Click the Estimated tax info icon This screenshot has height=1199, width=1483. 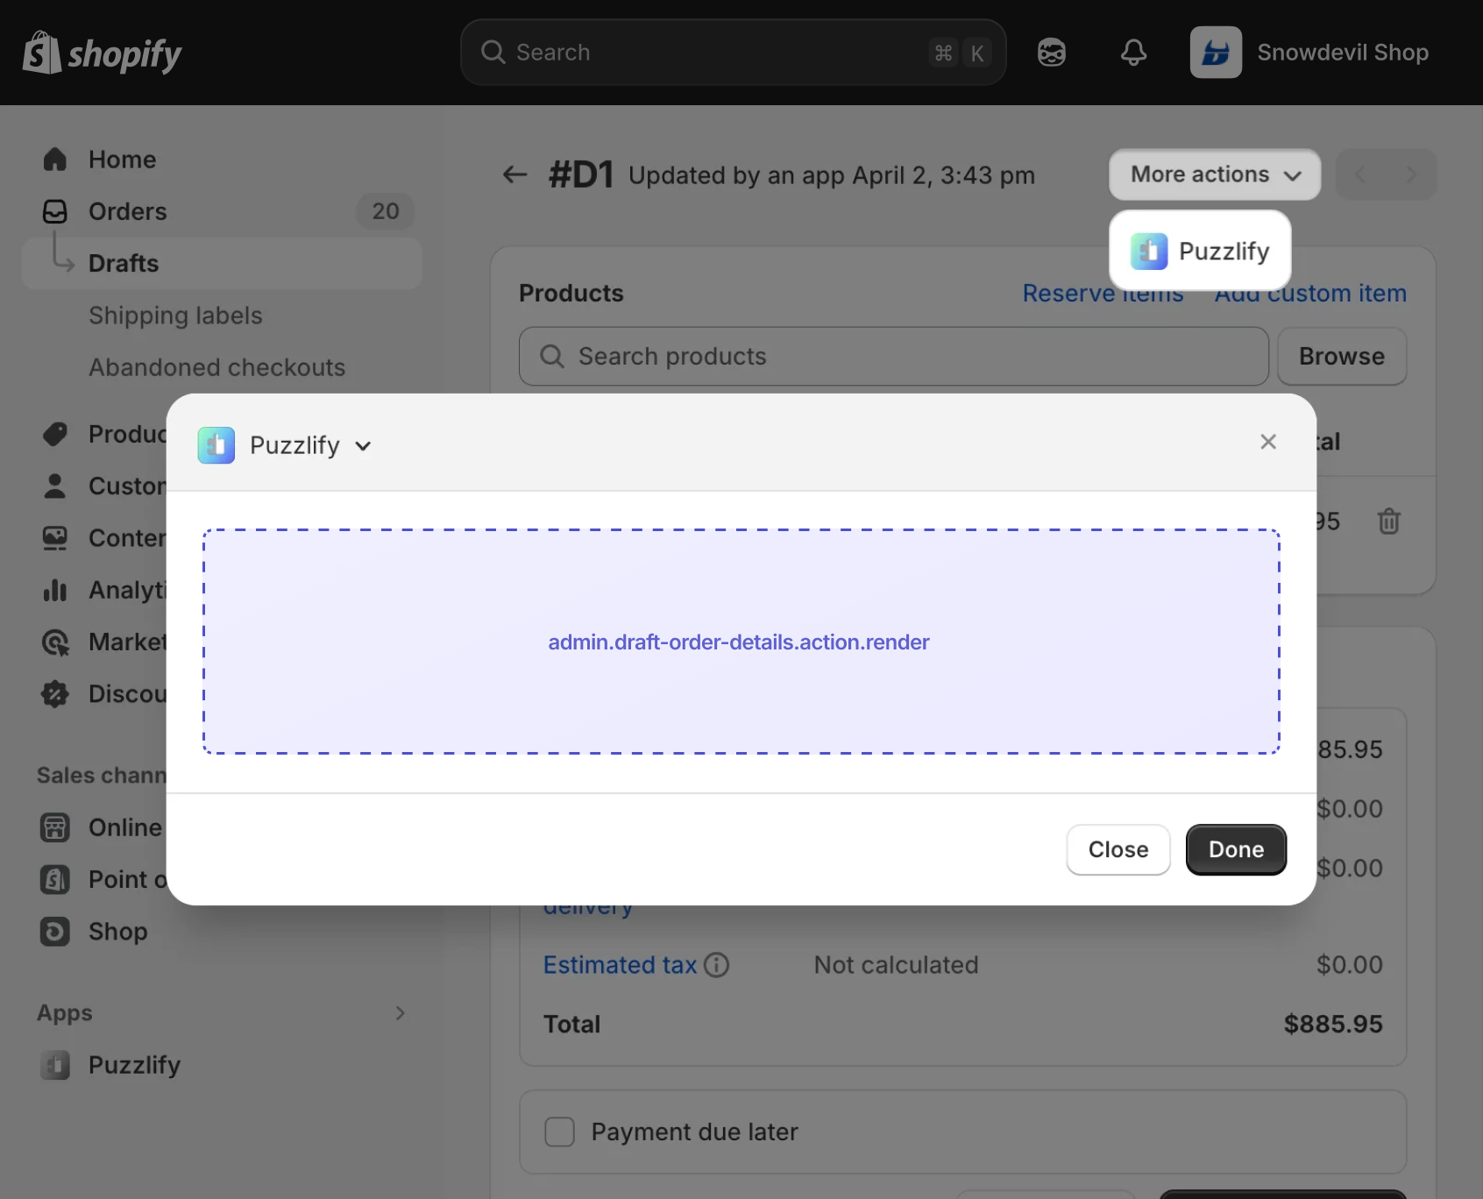click(x=717, y=965)
